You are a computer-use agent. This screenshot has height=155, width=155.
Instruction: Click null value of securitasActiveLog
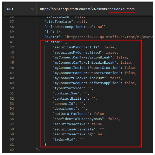102,134
